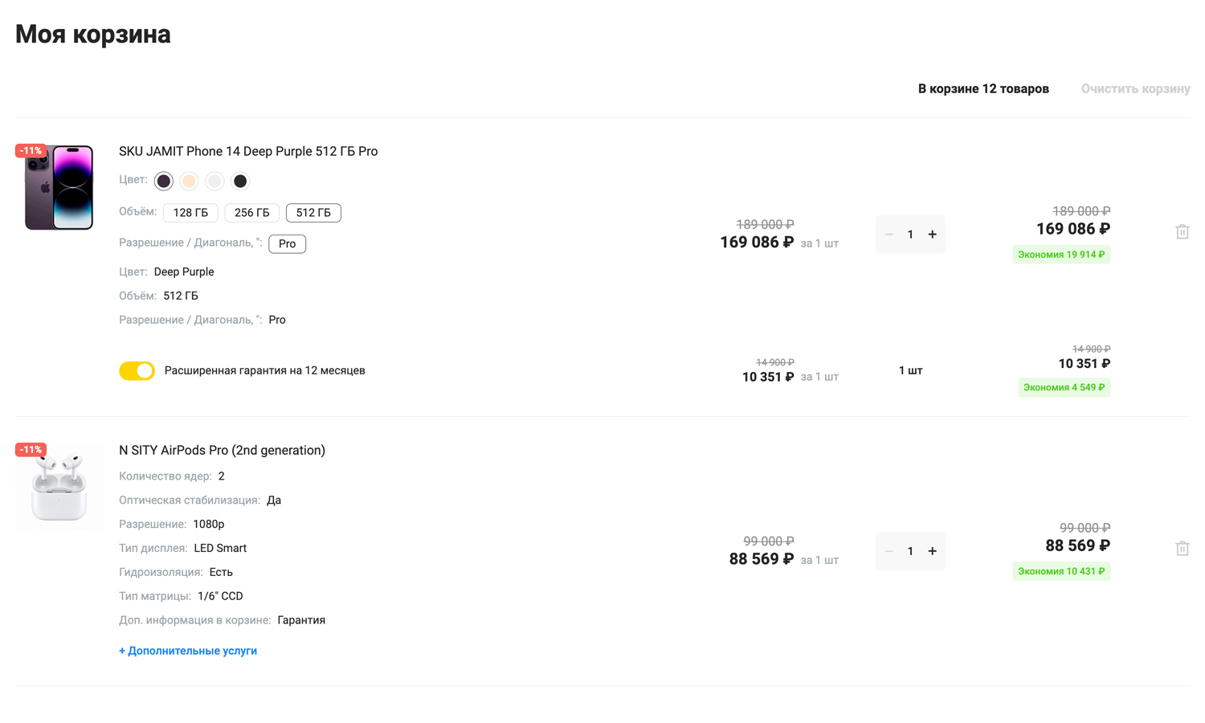Image resolution: width=1205 pixels, height=723 pixels.
Task: Toggle extended 12-month warranty switch
Action: click(x=137, y=370)
